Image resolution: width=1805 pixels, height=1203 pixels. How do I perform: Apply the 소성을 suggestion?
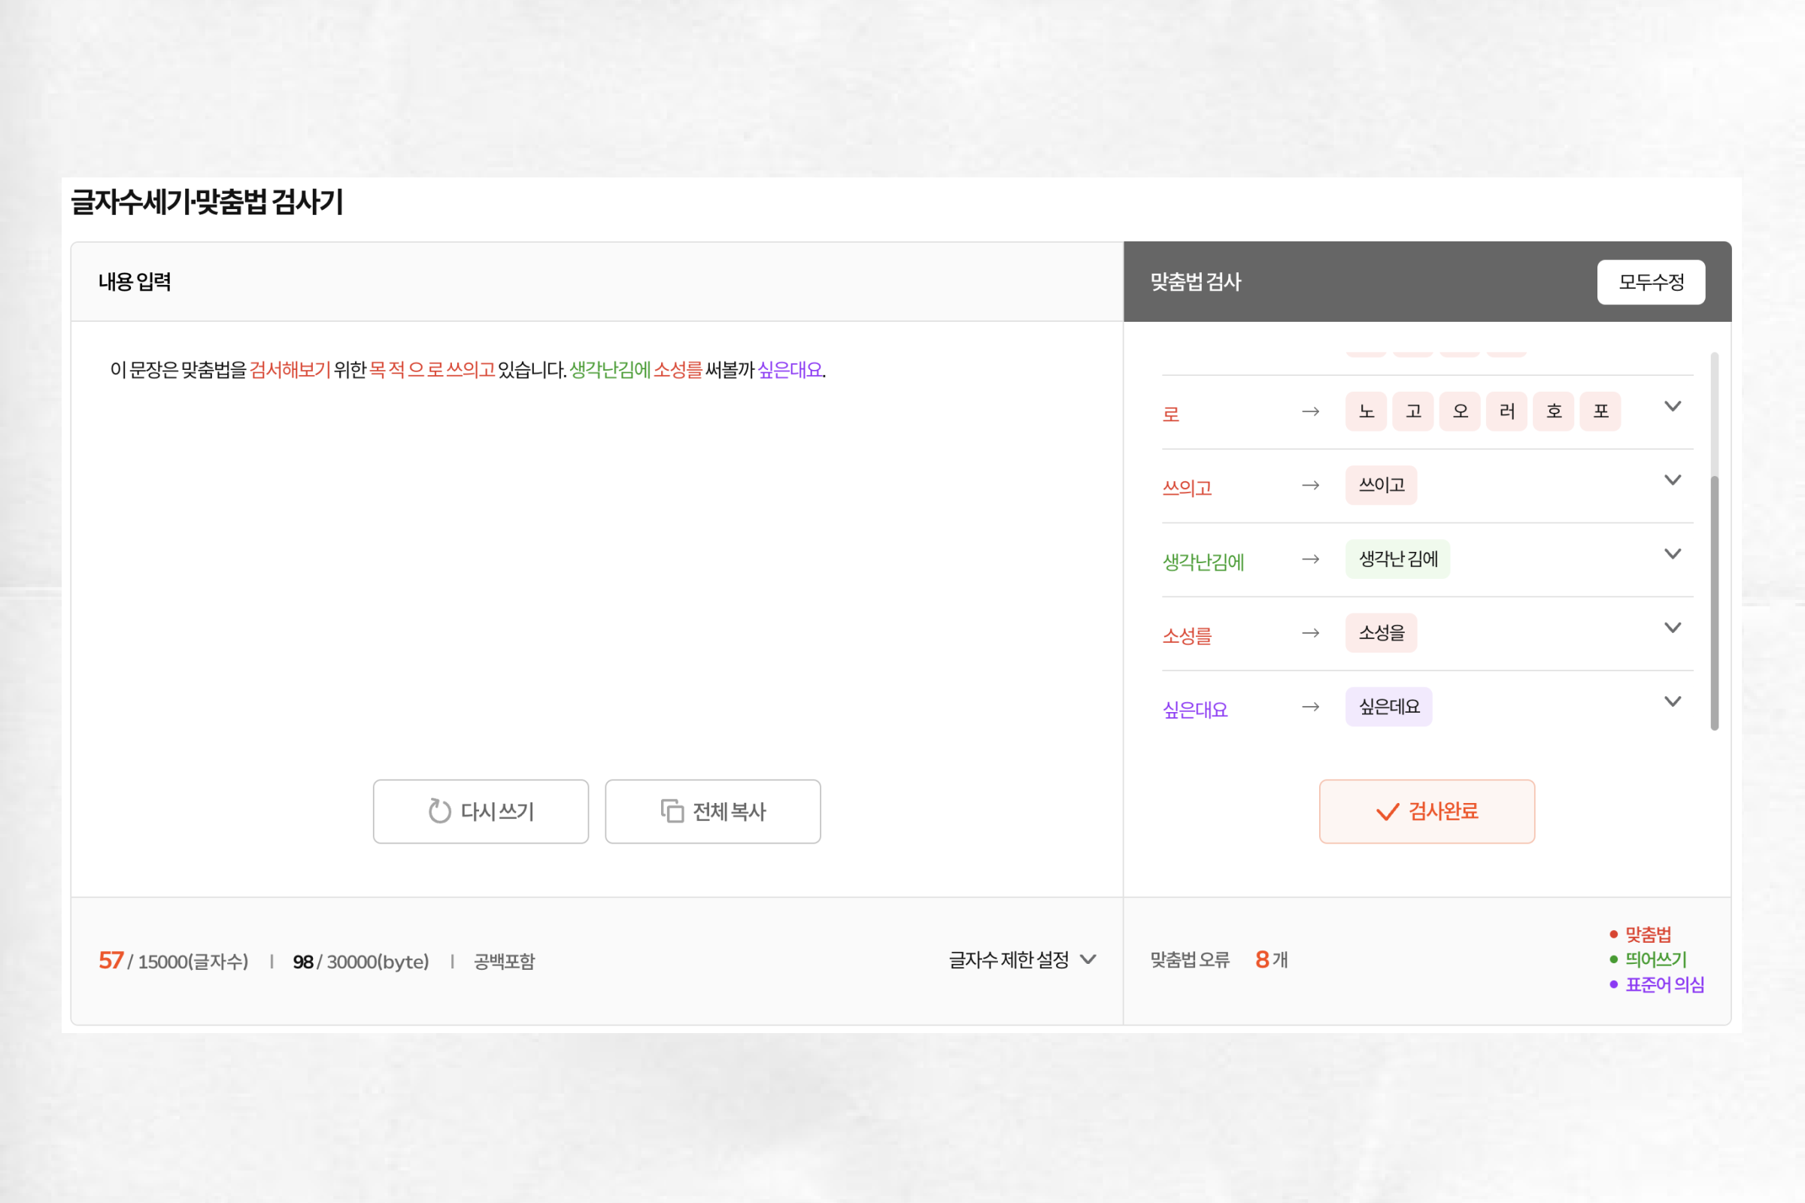tap(1381, 633)
